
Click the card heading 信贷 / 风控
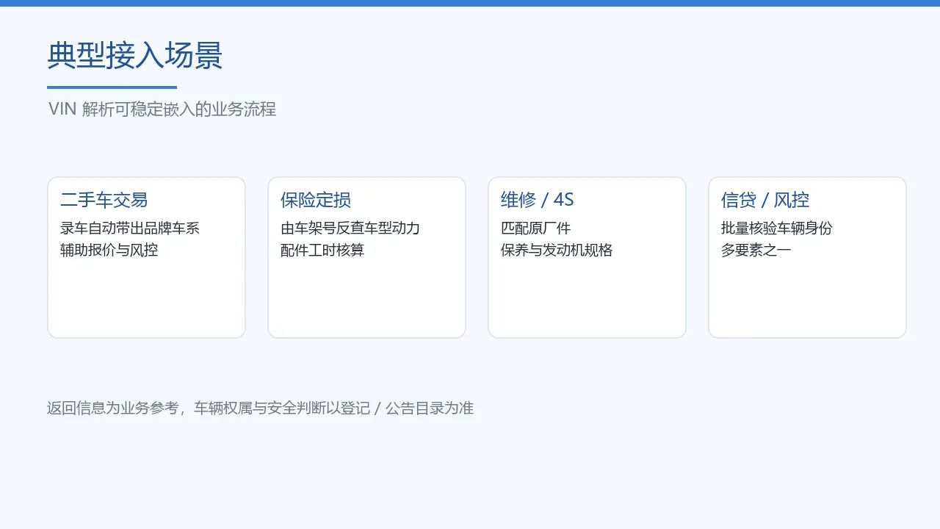tap(765, 200)
